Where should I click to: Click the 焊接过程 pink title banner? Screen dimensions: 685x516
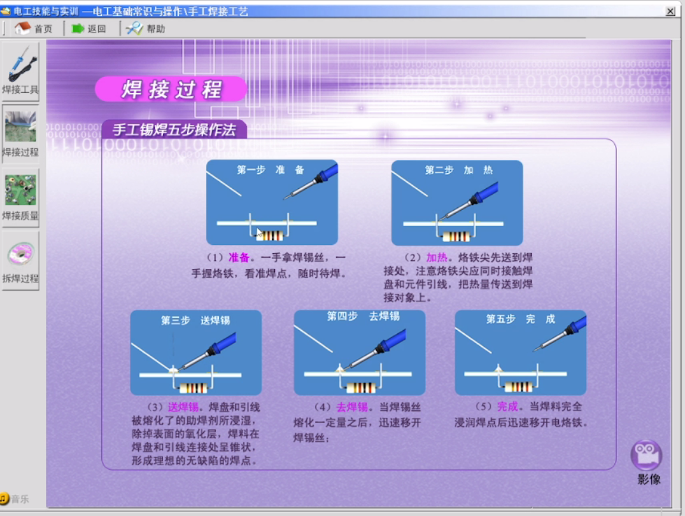(x=171, y=89)
